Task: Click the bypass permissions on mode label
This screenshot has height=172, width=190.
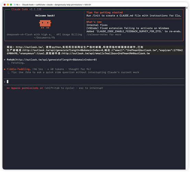Action: 27,88
